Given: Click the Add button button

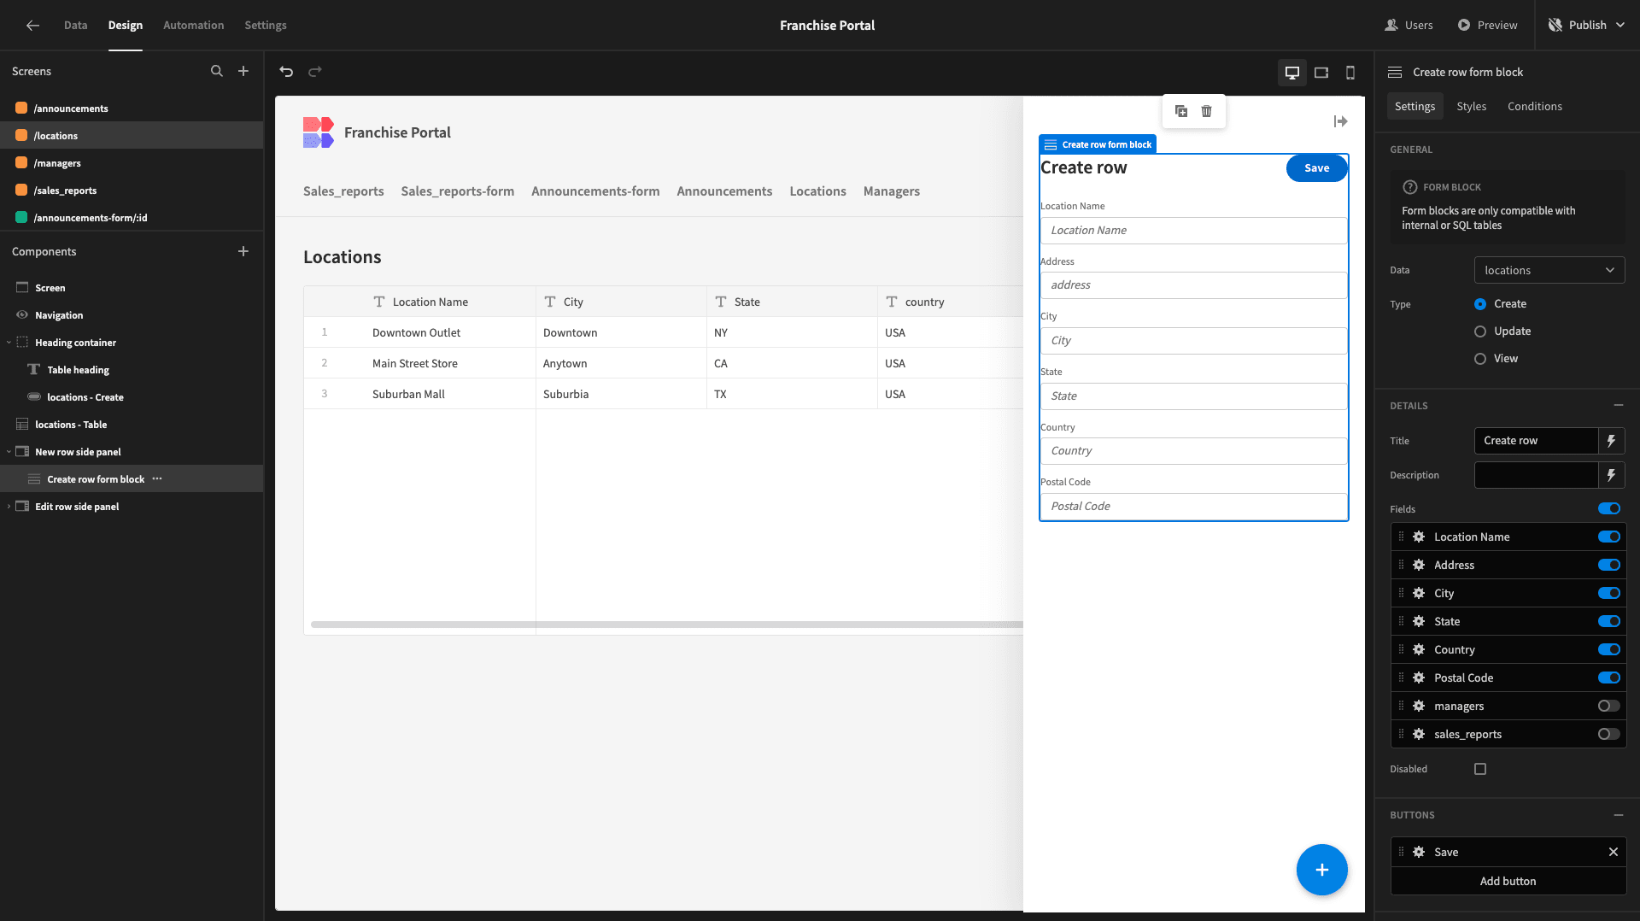Looking at the screenshot, I should 1508,881.
